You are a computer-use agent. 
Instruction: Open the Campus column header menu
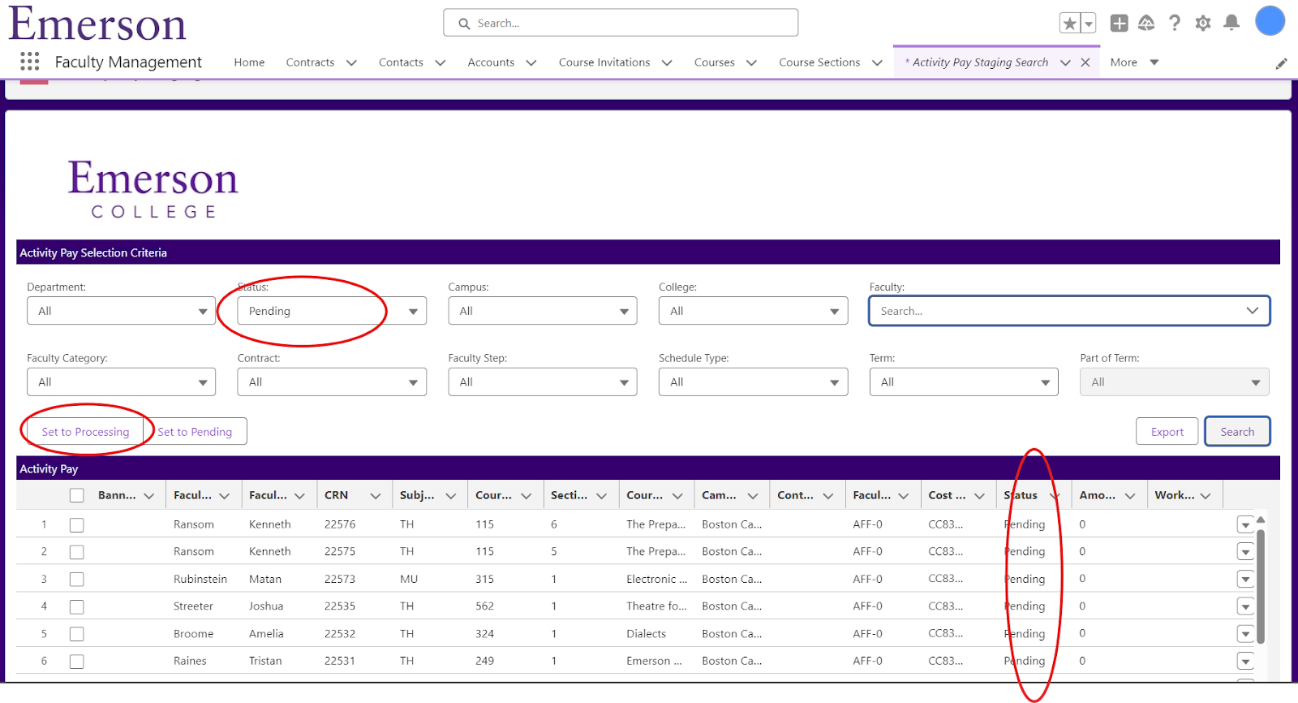tap(753, 496)
